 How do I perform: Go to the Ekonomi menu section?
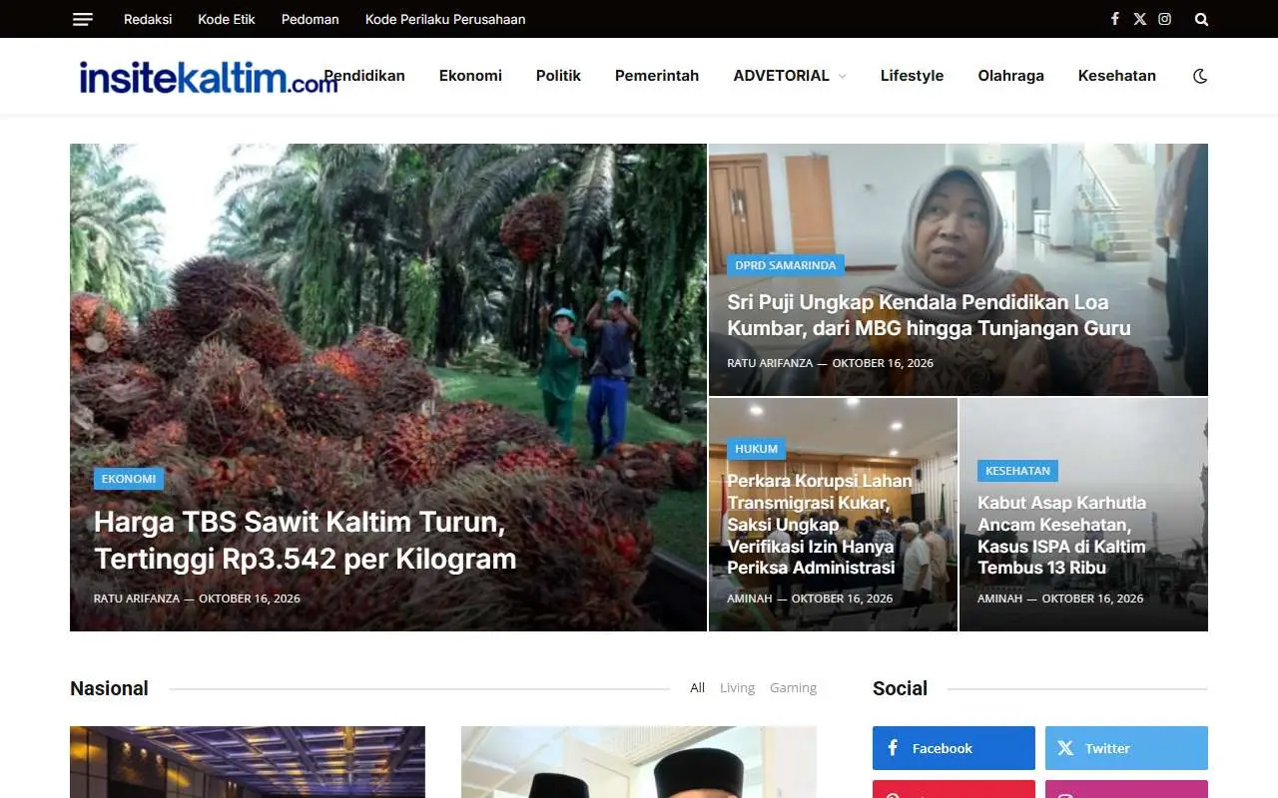(470, 76)
